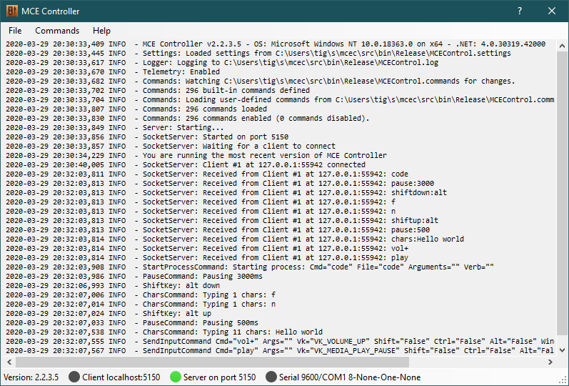
Task: Click log line 'SocketServer: Started on port 5150'
Action: coord(147,137)
